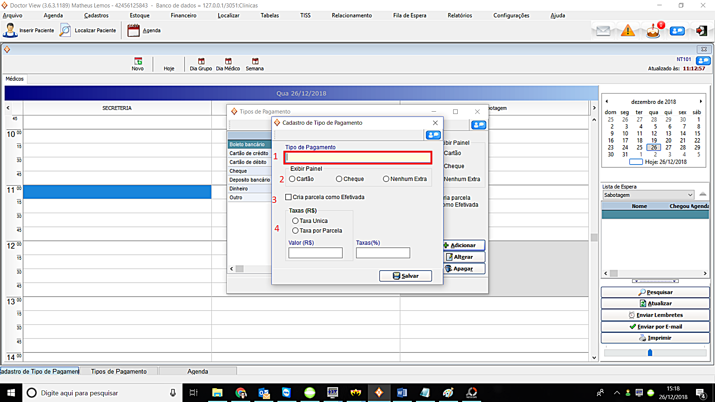Open the Agenda calendar toolbar icon
This screenshot has width=715, height=402.
pyautogui.click(x=133, y=31)
